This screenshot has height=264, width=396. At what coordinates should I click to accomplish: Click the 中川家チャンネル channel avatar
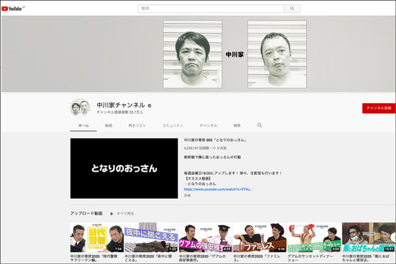click(80, 107)
